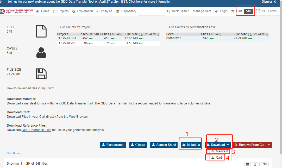Choose Cart from the Download menu
The width and height of the screenshot is (282, 168).
(217, 157)
